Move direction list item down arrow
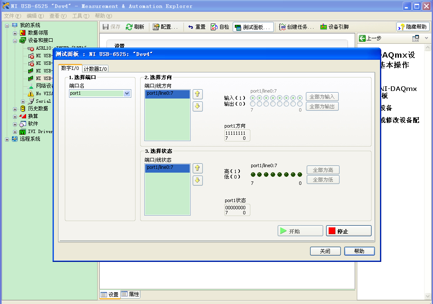Viewport: 433px width, 304px height. tap(197, 106)
